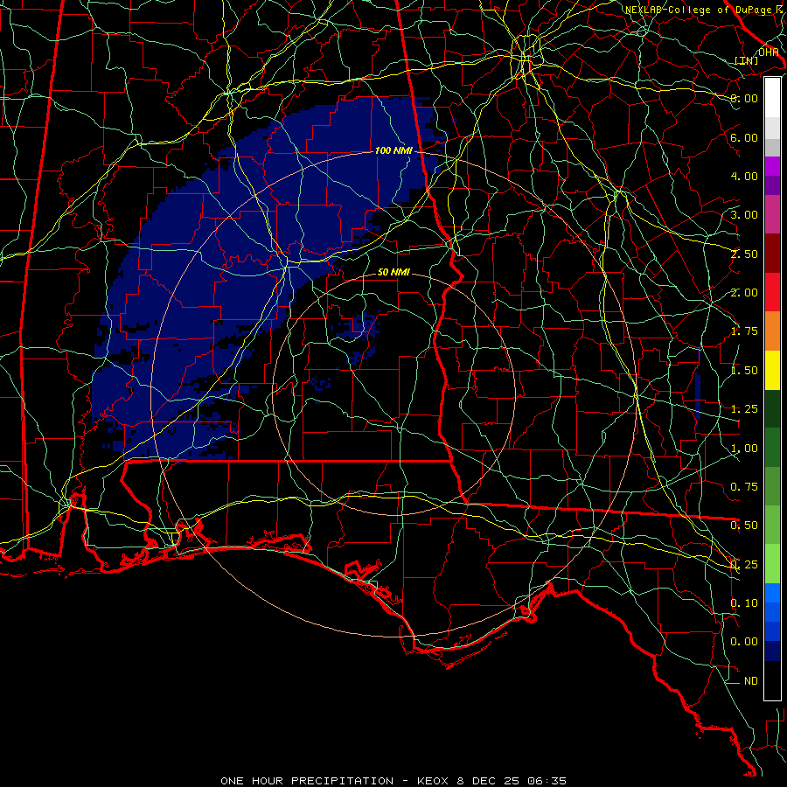787x787 pixels.
Task: Click the '0.50' legend value
Action: tap(744, 525)
